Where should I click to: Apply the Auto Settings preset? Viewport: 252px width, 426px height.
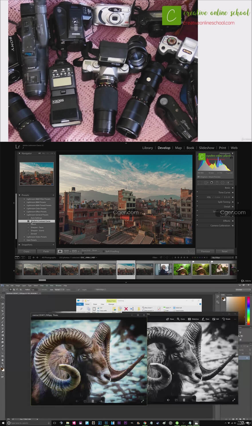coord(36,218)
